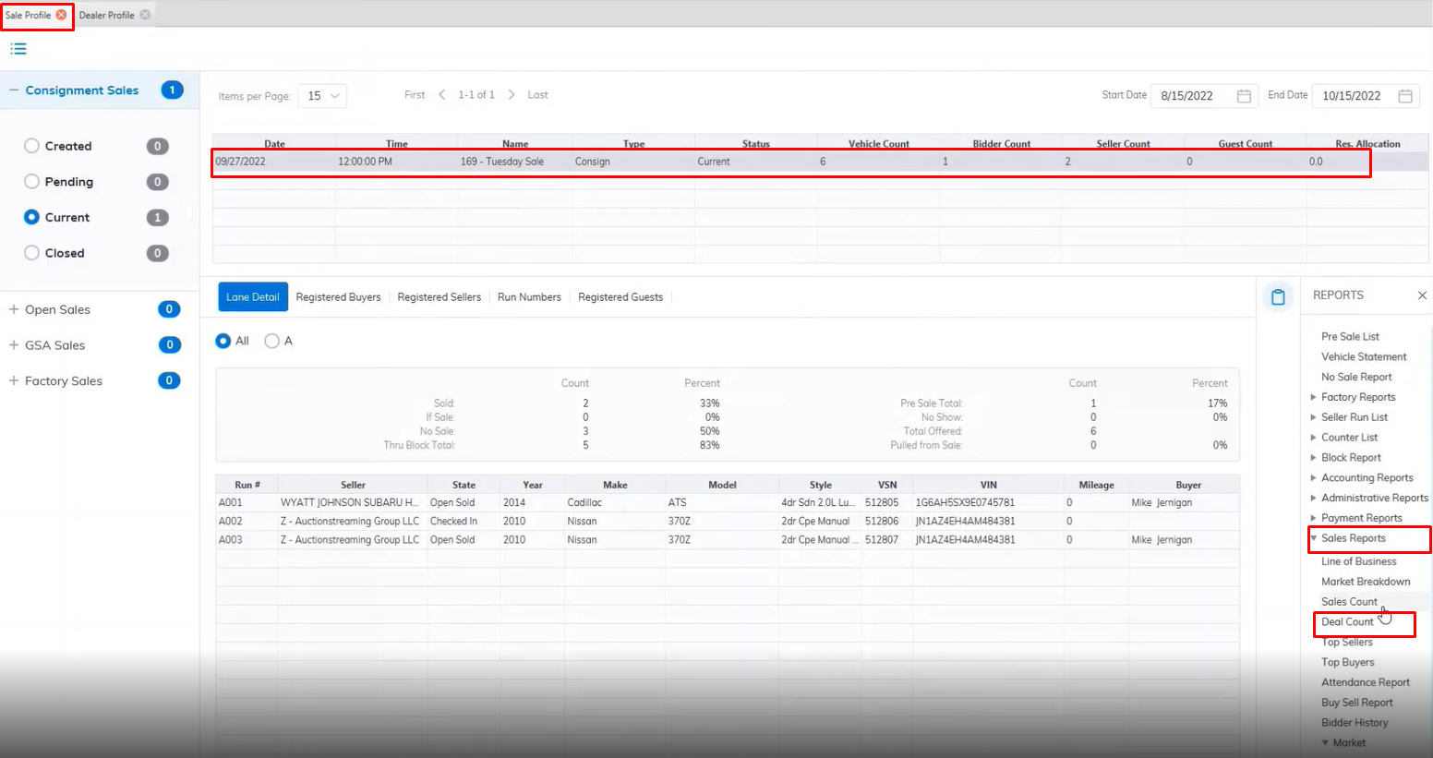The width and height of the screenshot is (1433, 758).
Task: Collapse the Sales Reports group
Action: (x=1314, y=538)
